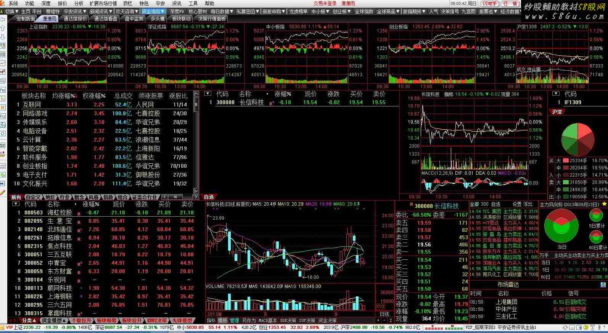The width and height of the screenshot is (608, 333).
Task: Select IF1309 futures row
Action: (x=579, y=102)
